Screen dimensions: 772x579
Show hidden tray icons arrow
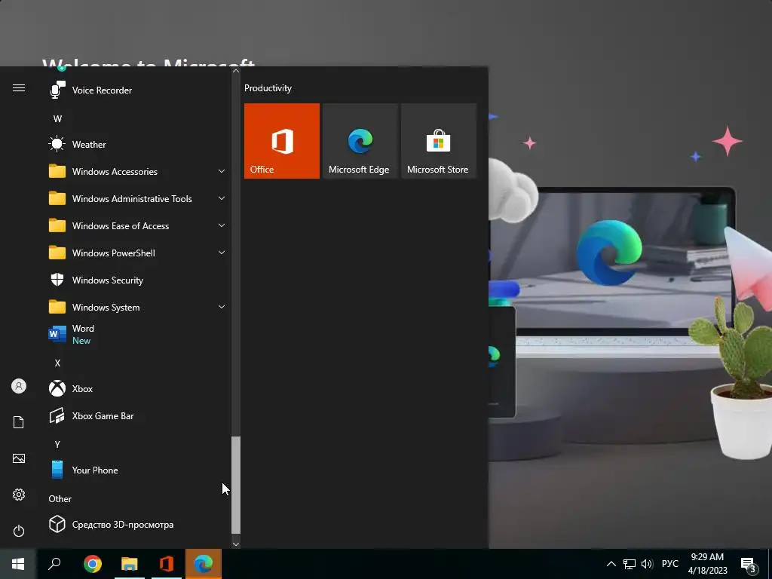coord(611,564)
